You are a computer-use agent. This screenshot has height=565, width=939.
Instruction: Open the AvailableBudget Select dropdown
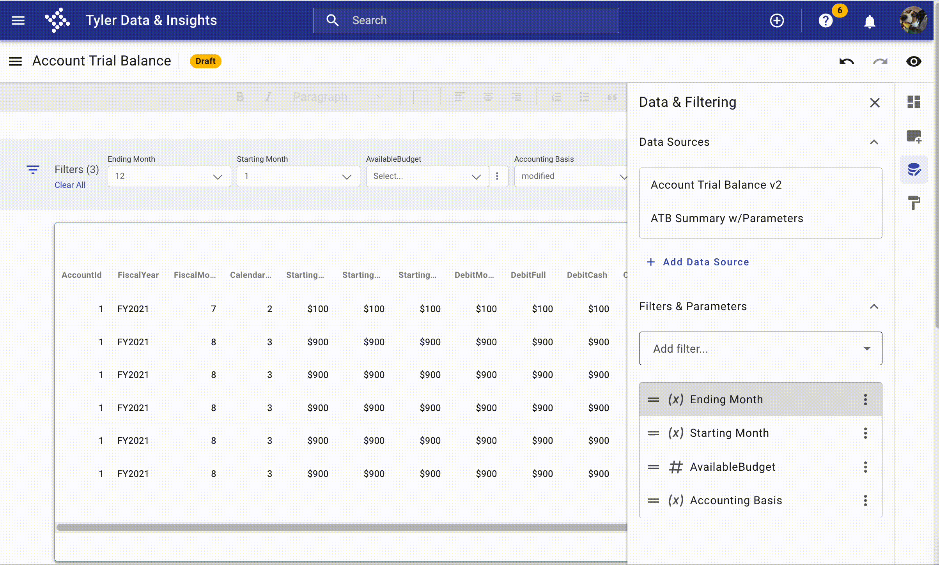tap(427, 176)
